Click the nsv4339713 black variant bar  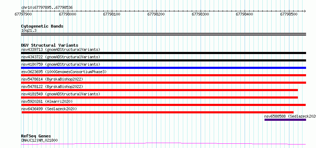click(163, 53)
